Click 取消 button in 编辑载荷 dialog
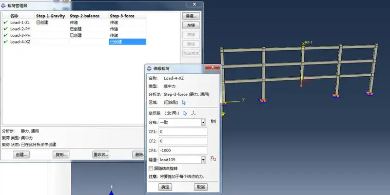The height and width of the screenshot is (195, 390). click(x=201, y=187)
